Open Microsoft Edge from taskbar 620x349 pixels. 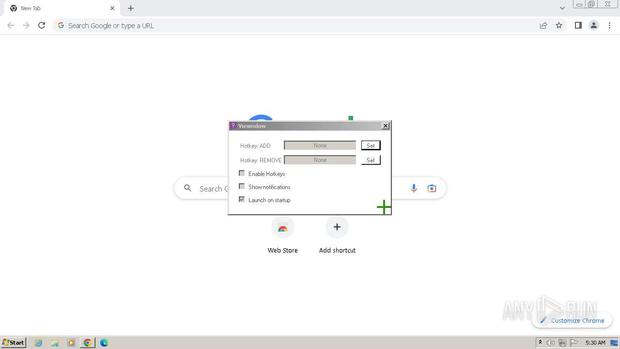click(104, 343)
